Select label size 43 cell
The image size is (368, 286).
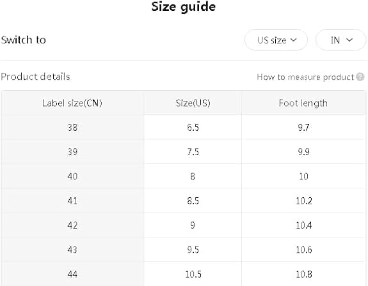click(72, 250)
